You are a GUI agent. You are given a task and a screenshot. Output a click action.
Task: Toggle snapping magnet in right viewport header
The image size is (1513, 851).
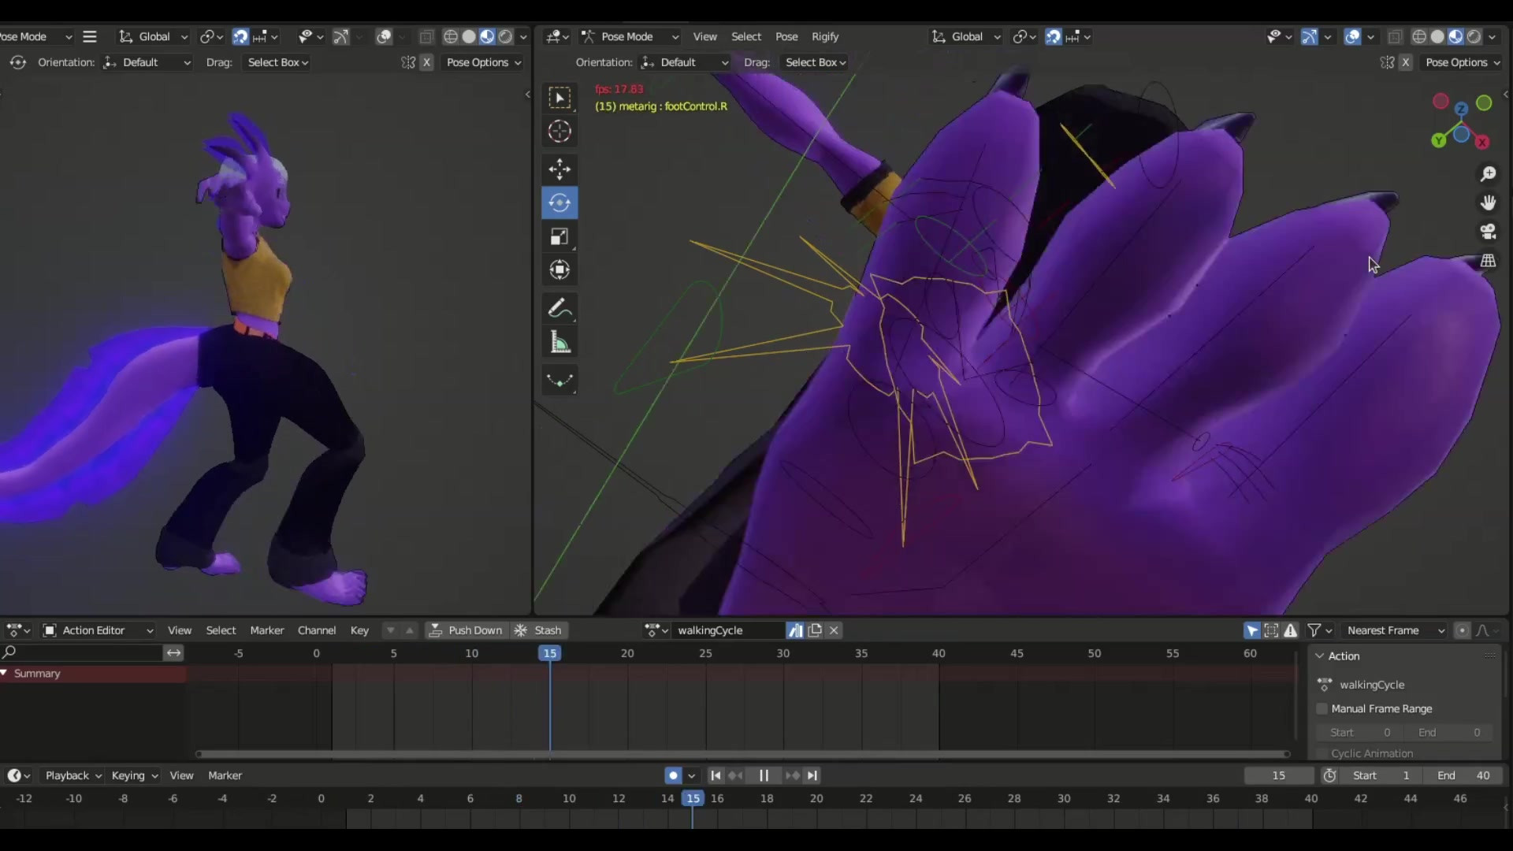tap(1053, 36)
